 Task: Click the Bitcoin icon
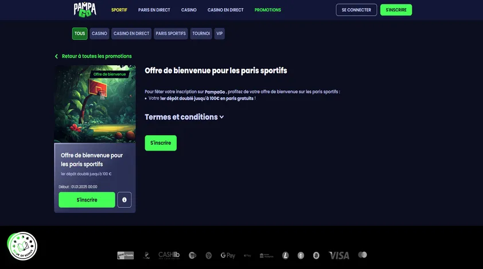click(316, 255)
